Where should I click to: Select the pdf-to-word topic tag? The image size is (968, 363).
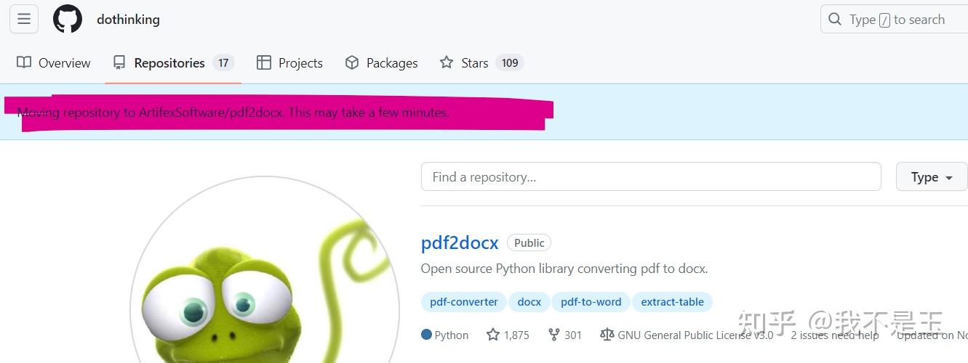point(591,302)
